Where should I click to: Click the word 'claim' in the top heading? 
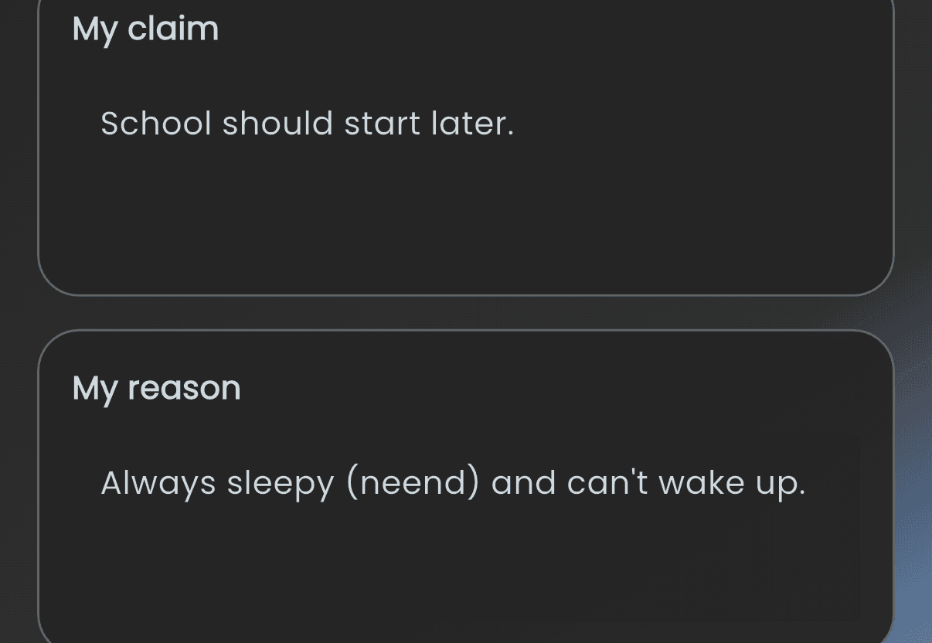click(x=173, y=29)
